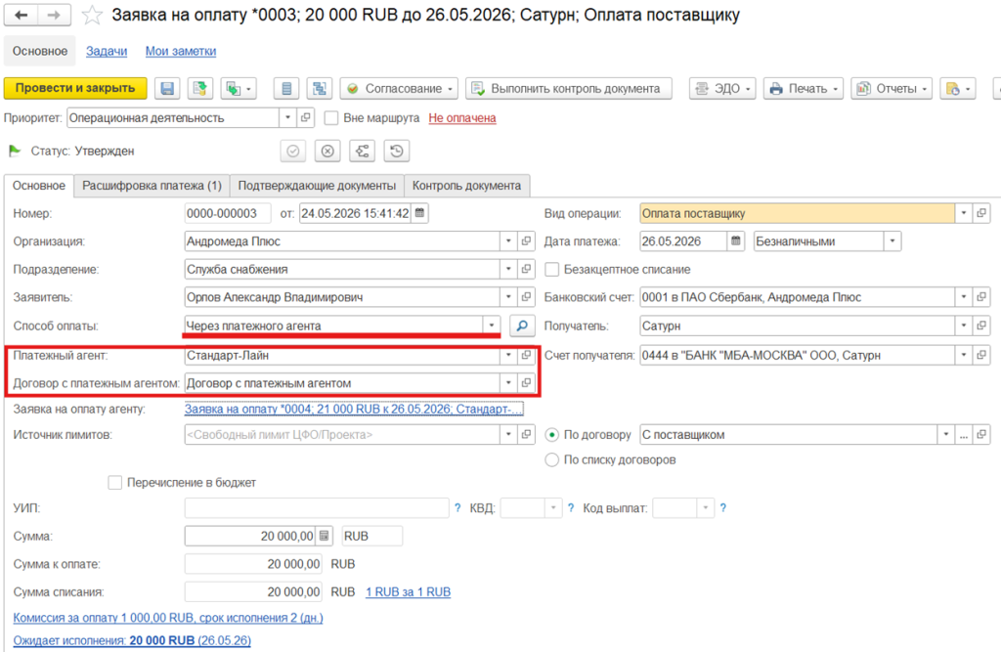1001x652 pixels.
Task: Enable the Вне маршрута checkbox
Action: [330, 118]
